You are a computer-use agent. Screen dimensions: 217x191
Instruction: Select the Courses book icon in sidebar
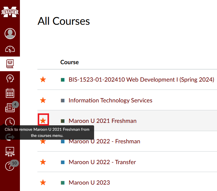(x=10, y=64)
